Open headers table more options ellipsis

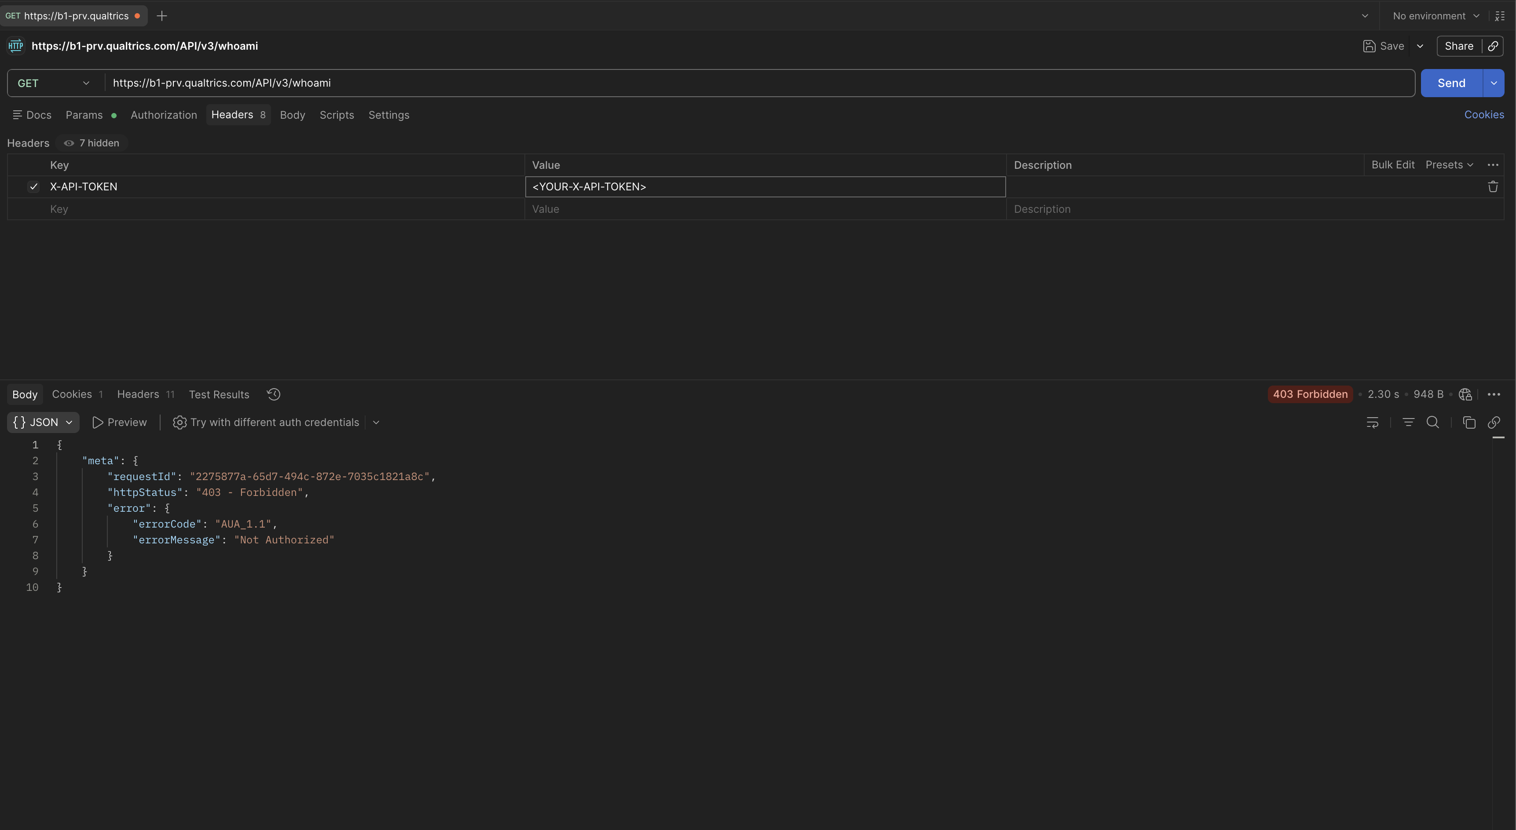(x=1493, y=165)
